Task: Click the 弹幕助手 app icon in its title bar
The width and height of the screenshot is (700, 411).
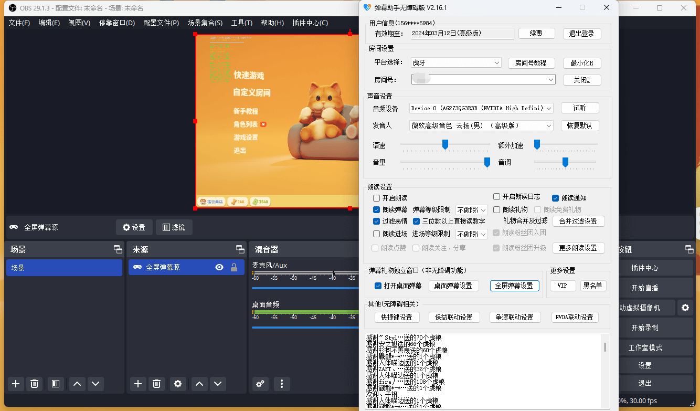Action: (367, 8)
